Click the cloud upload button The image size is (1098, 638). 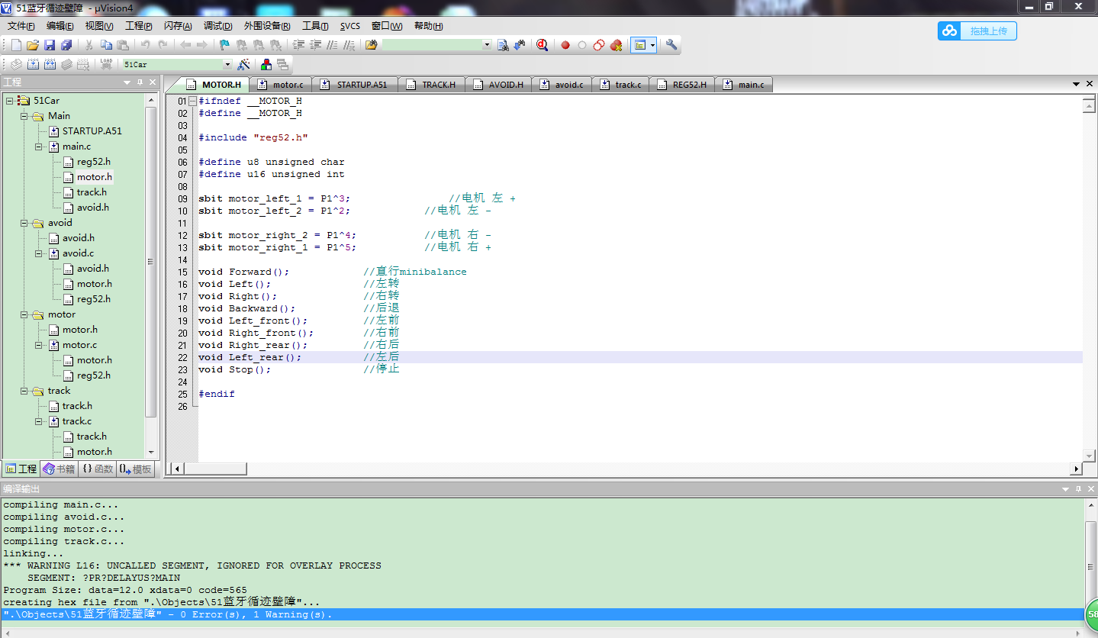point(977,31)
